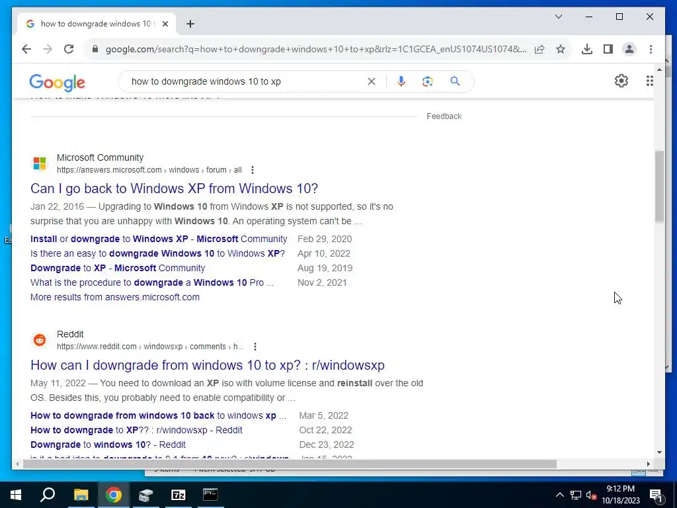
Task: Open a new Chrome tab
Action: pyautogui.click(x=190, y=24)
